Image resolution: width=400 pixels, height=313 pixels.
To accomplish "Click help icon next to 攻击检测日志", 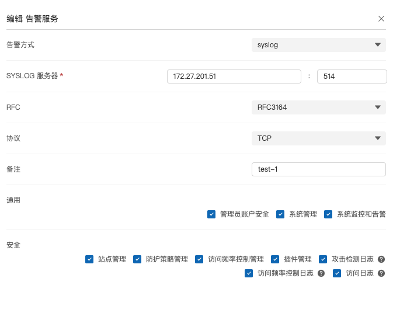I will [x=381, y=259].
